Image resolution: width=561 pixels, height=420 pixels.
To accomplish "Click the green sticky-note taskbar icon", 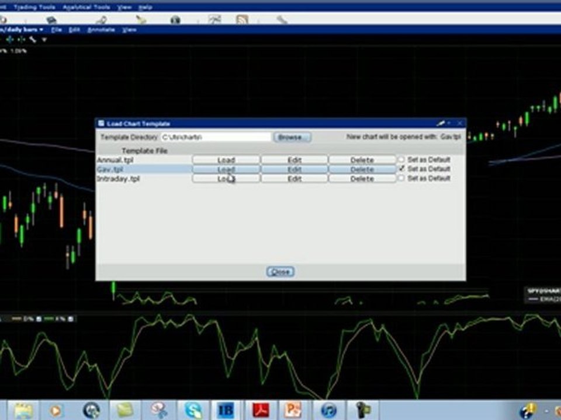I will tap(124, 410).
